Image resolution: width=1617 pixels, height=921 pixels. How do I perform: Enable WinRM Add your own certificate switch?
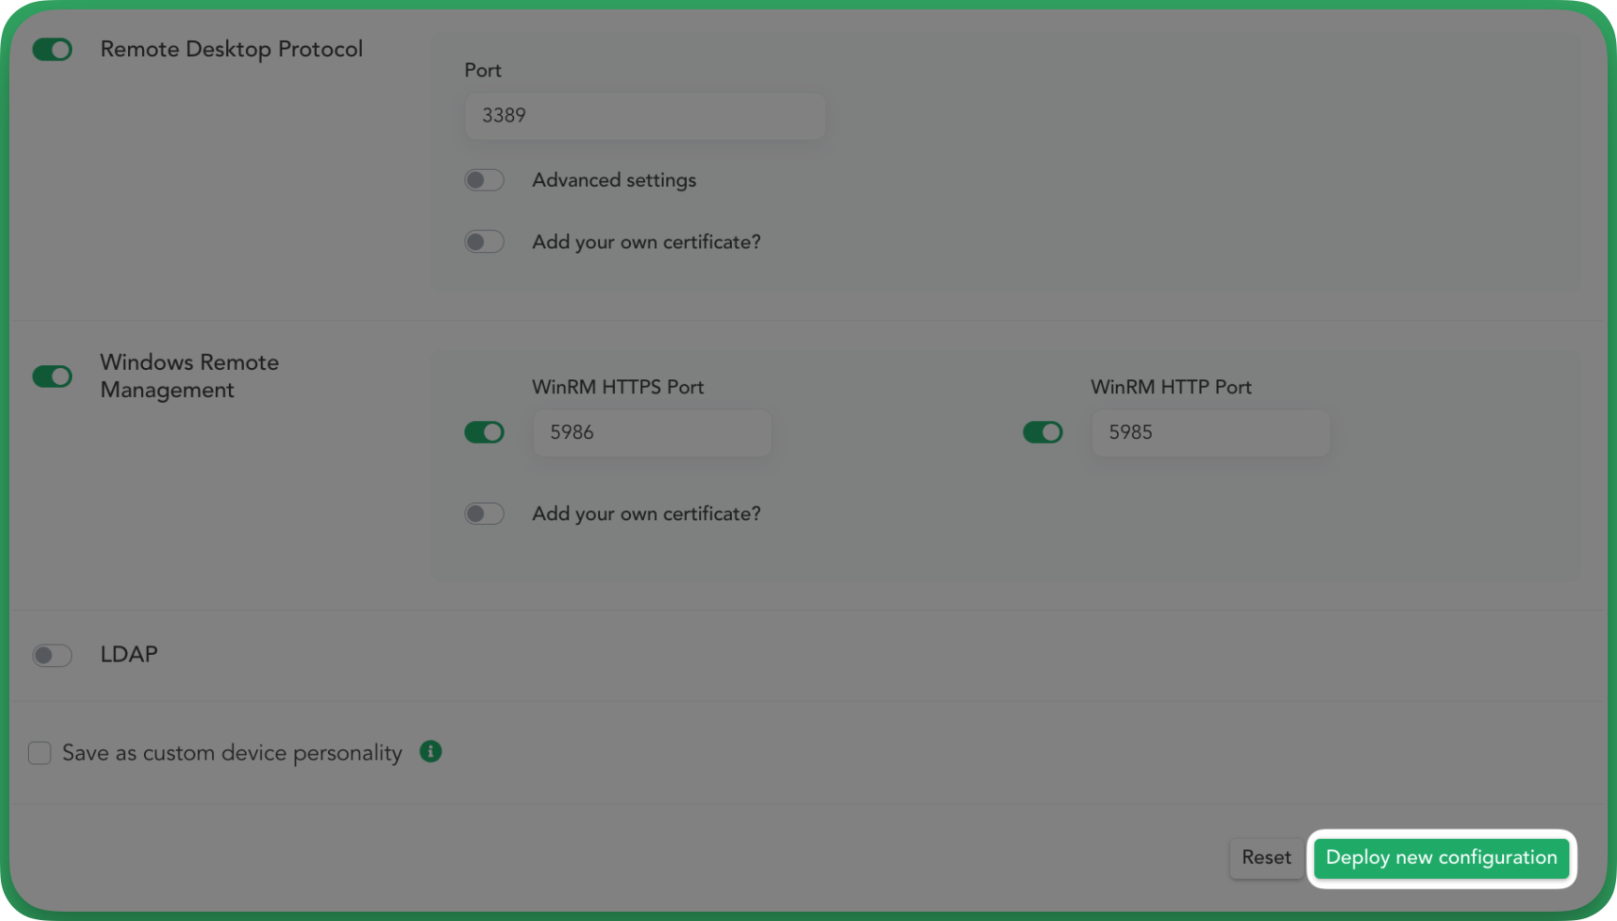tap(484, 514)
